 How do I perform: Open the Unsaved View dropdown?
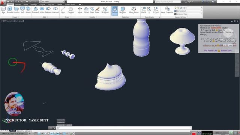[x=188, y=14]
